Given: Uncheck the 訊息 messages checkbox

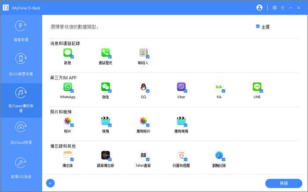Looking at the screenshot, I should [x=72, y=57].
